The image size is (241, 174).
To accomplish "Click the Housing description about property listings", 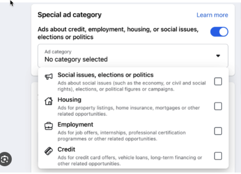I will 129,111.
